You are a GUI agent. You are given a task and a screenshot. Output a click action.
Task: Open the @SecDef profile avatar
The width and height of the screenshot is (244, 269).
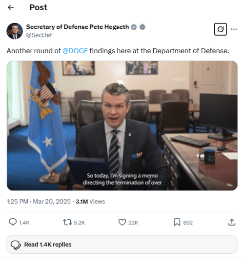(x=15, y=31)
